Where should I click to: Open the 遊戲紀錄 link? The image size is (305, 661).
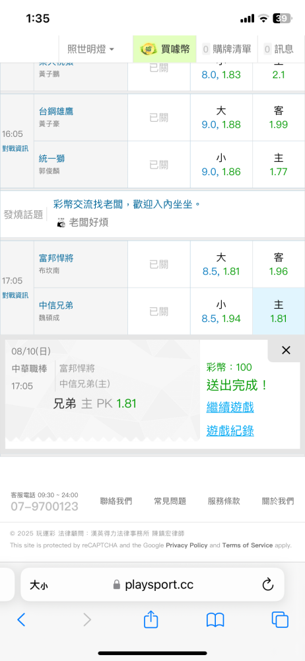pos(230,430)
